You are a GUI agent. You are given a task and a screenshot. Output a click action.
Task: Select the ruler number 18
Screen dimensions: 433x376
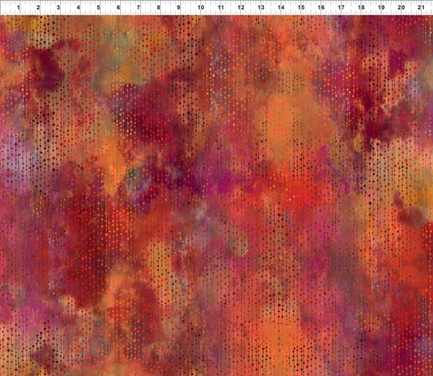(361, 8)
